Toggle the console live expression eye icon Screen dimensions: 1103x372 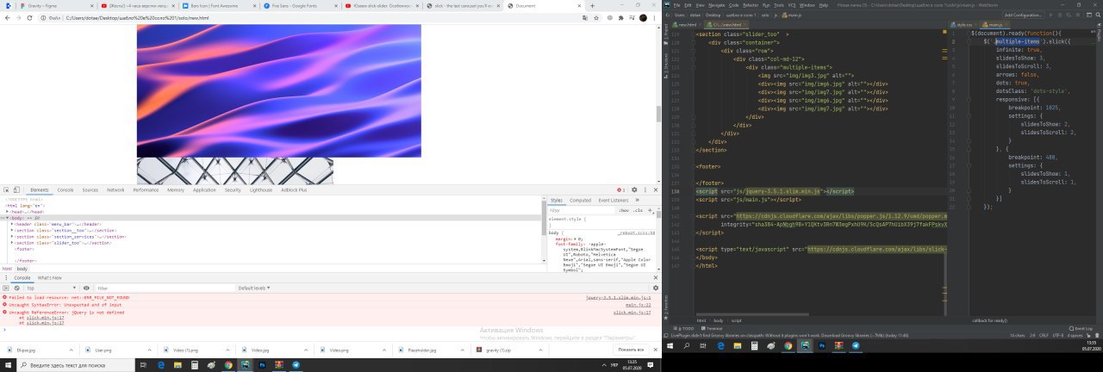pyautogui.click(x=86, y=288)
